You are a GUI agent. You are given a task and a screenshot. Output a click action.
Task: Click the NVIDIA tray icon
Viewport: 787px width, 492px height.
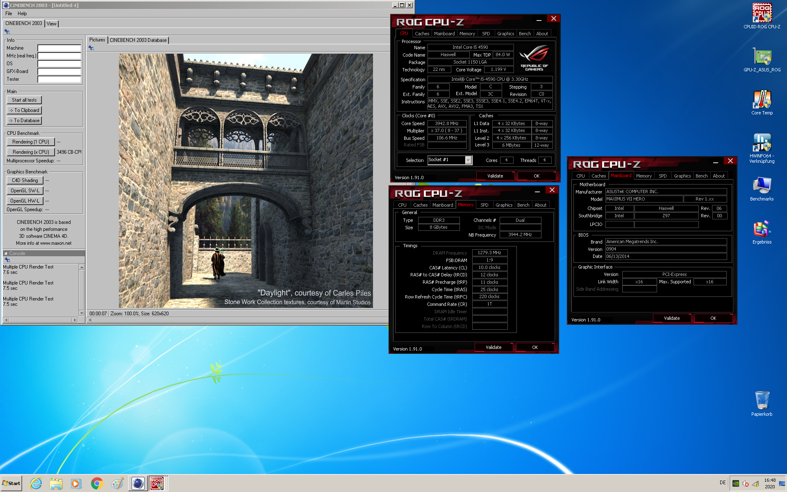pos(736,483)
